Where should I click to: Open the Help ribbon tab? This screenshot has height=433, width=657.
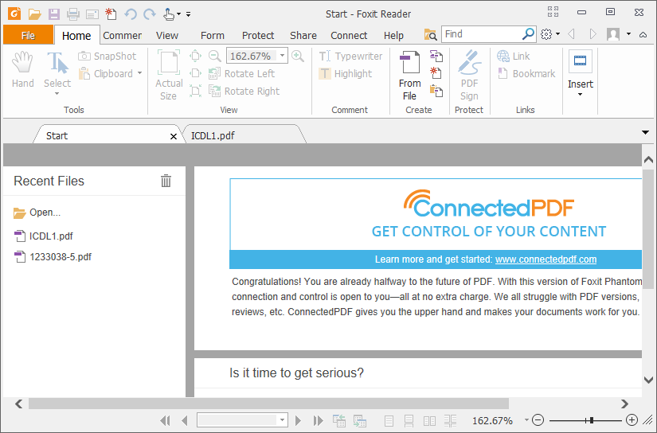[394, 36]
